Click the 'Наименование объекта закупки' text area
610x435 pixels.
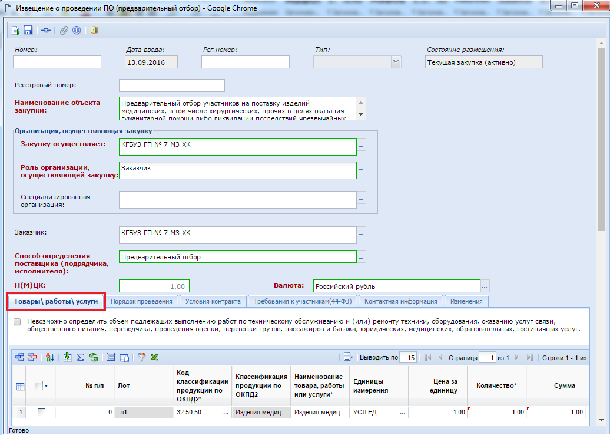click(243, 108)
